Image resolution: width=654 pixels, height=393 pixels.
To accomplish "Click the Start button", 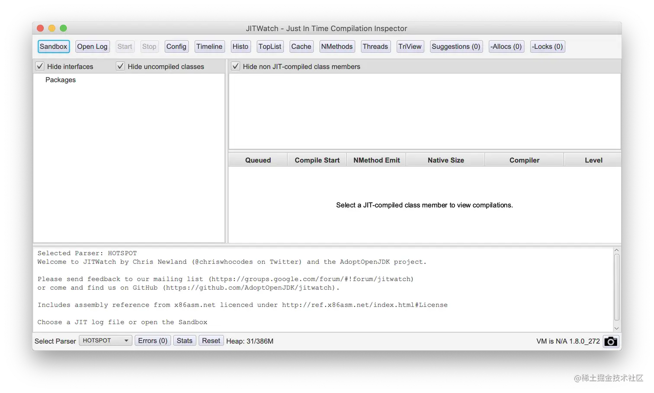I will (x=125, y=47).
